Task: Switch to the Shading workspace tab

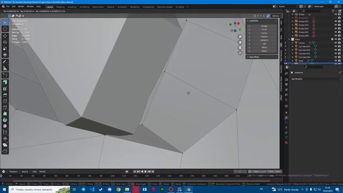Action: pos(111,7)
